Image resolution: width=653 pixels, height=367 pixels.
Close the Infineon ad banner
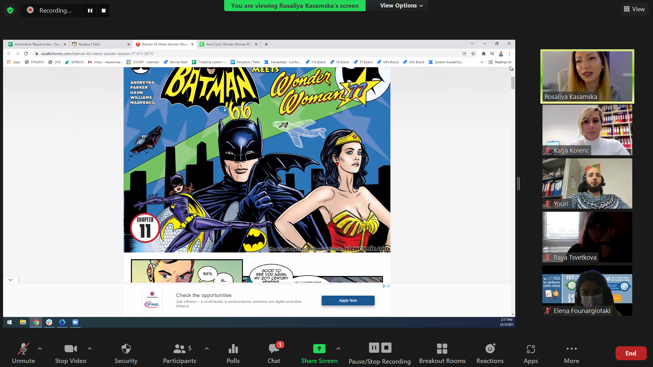(x=389, y=286)
